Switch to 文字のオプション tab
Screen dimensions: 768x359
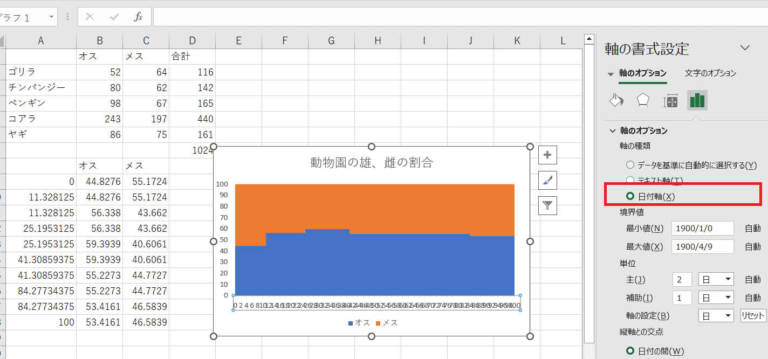(x=710, y=73)
